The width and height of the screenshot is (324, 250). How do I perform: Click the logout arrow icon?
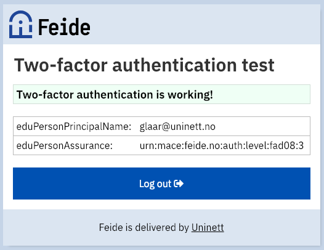point(179,183)
